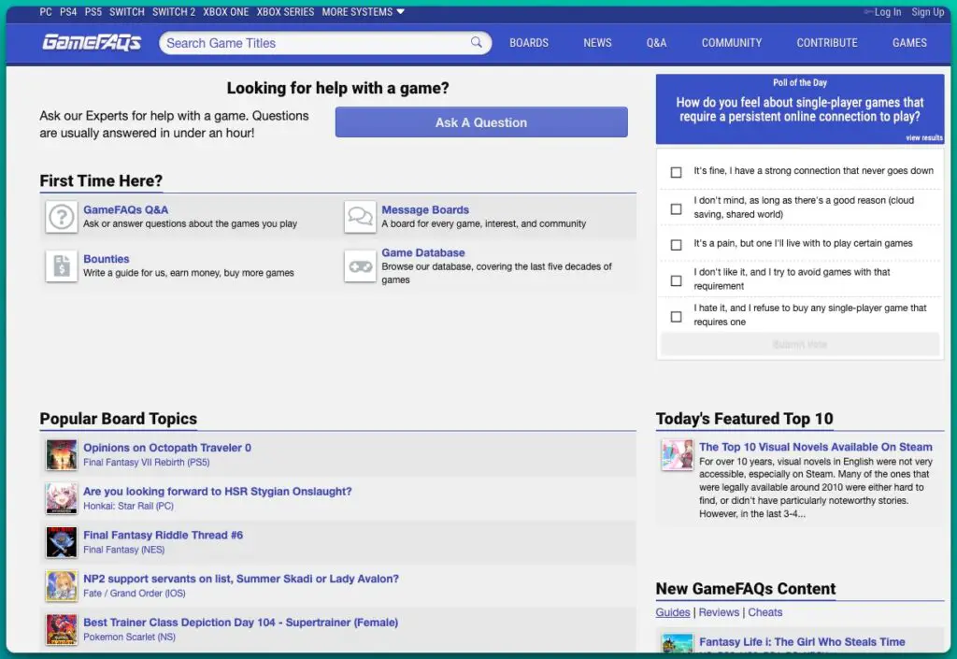Image resolution: width=957 pixels, height=659 pixels.
Task: Click the Message Boards speech bubbles icon
Action: [x=360, y=217]
